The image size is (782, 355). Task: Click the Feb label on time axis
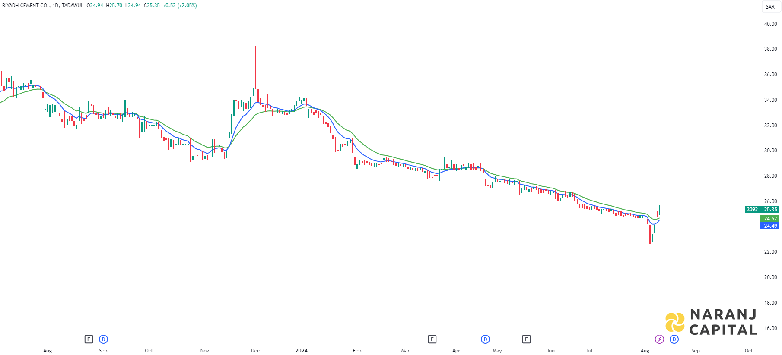point(357,351)
